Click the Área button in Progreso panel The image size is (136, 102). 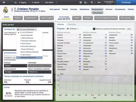pyautogui.click(x=129, y=29)
